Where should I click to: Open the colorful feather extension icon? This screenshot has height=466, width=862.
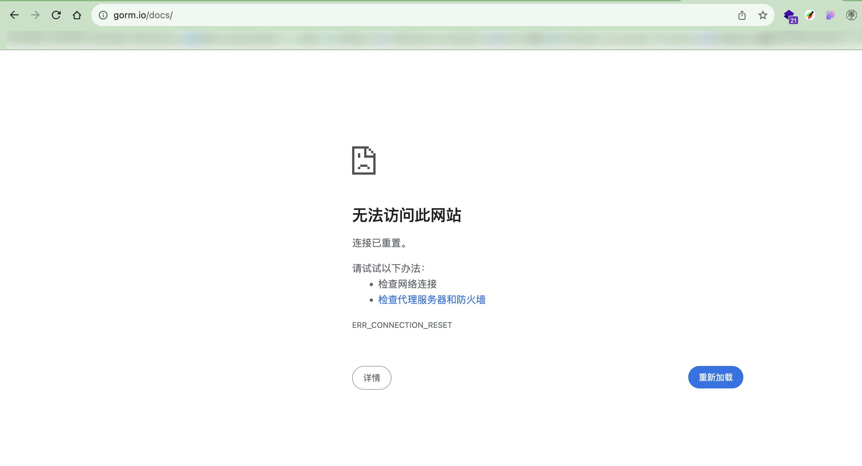pyautogui.click(x=810, y=15)
